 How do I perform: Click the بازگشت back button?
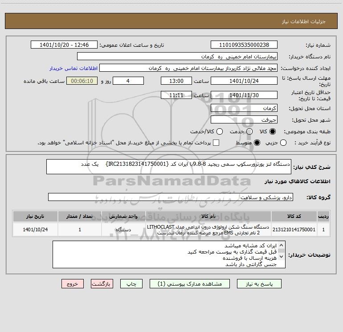[x=102, y=284]
